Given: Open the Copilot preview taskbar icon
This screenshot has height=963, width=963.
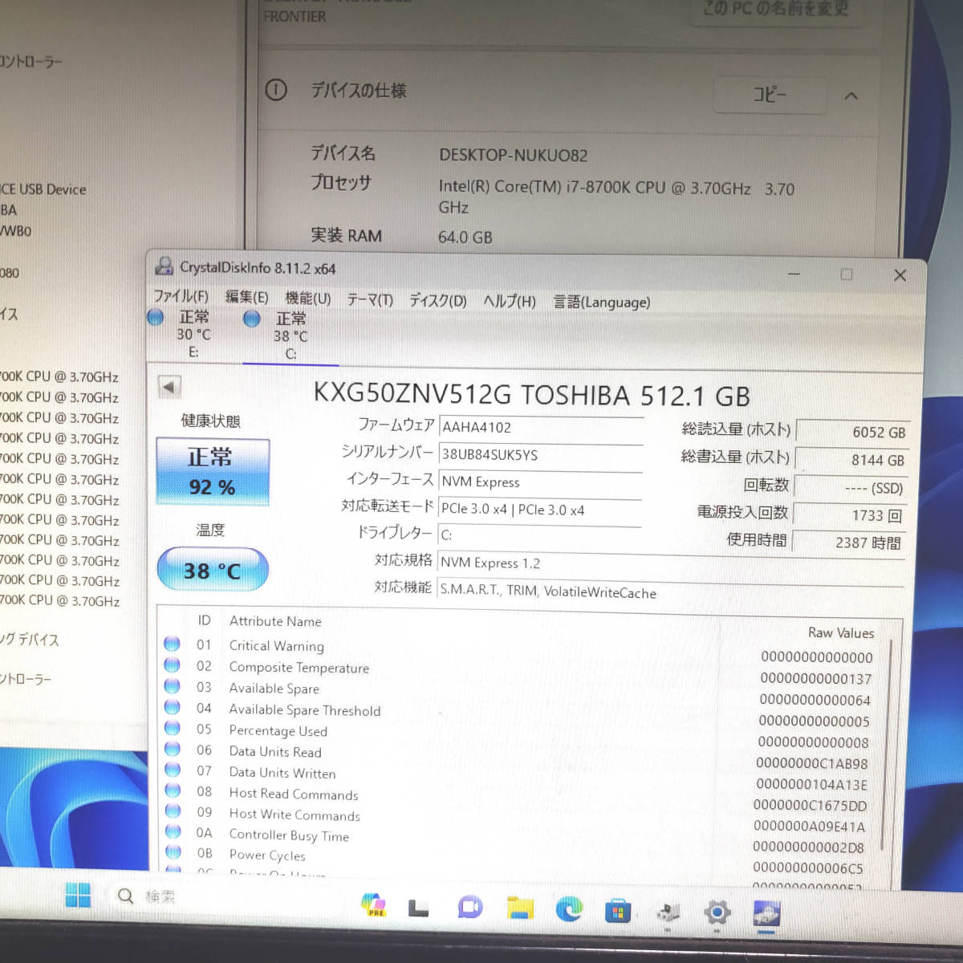Looking at the screenshot, I should 373,905.
